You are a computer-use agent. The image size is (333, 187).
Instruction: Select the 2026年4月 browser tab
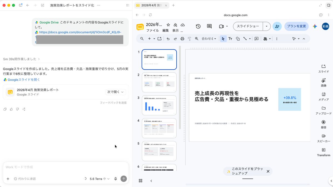152,5
